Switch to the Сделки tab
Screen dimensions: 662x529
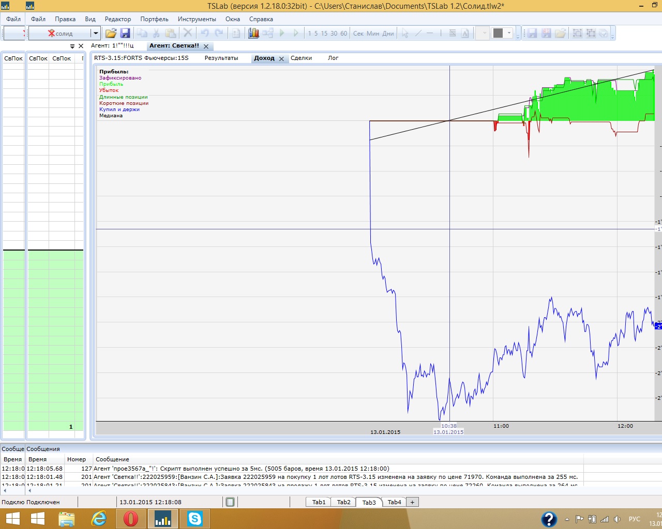(x=301, y=58)
